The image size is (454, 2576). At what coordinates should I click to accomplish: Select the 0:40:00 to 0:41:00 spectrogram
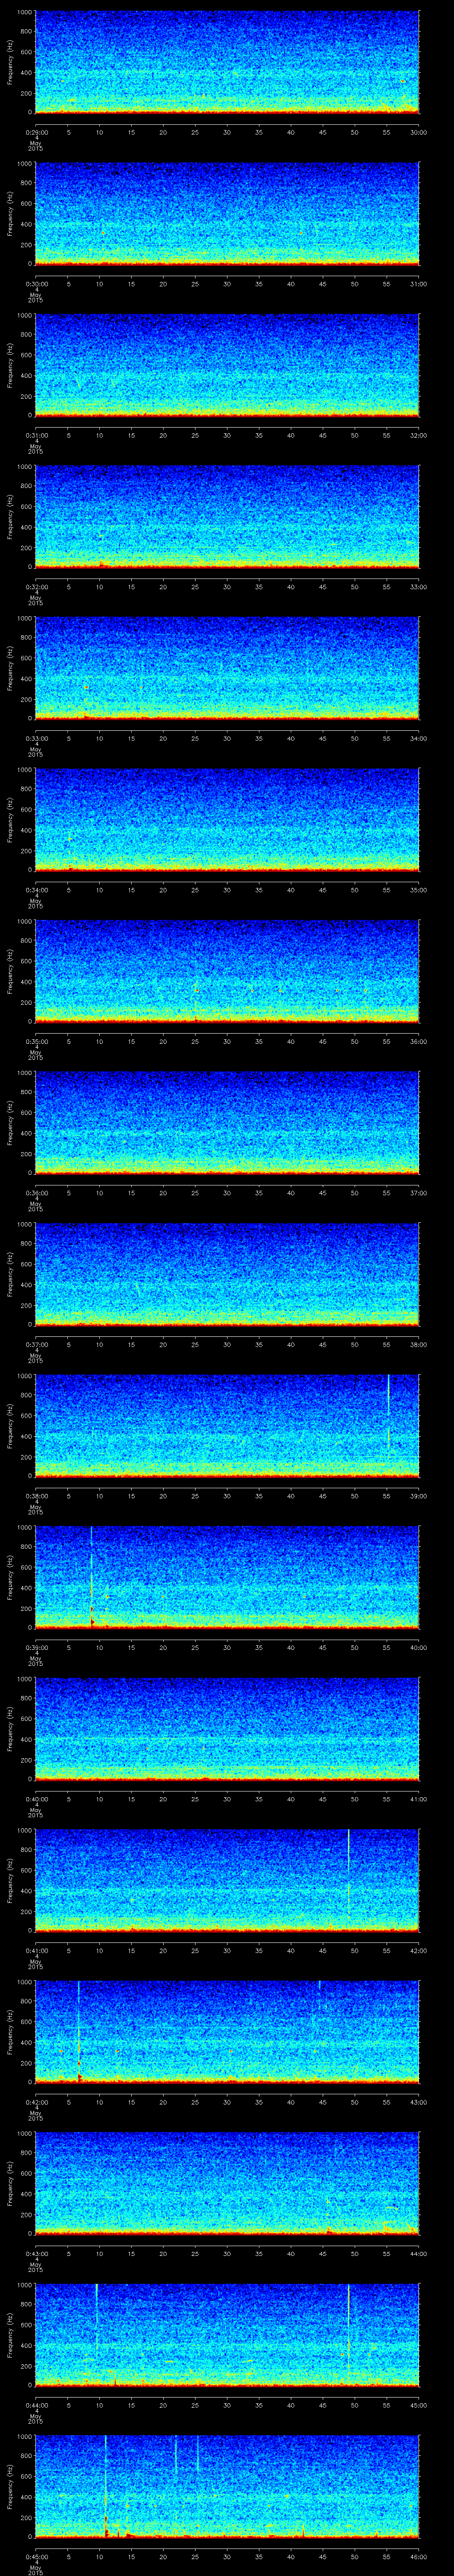click(227, 1728)
